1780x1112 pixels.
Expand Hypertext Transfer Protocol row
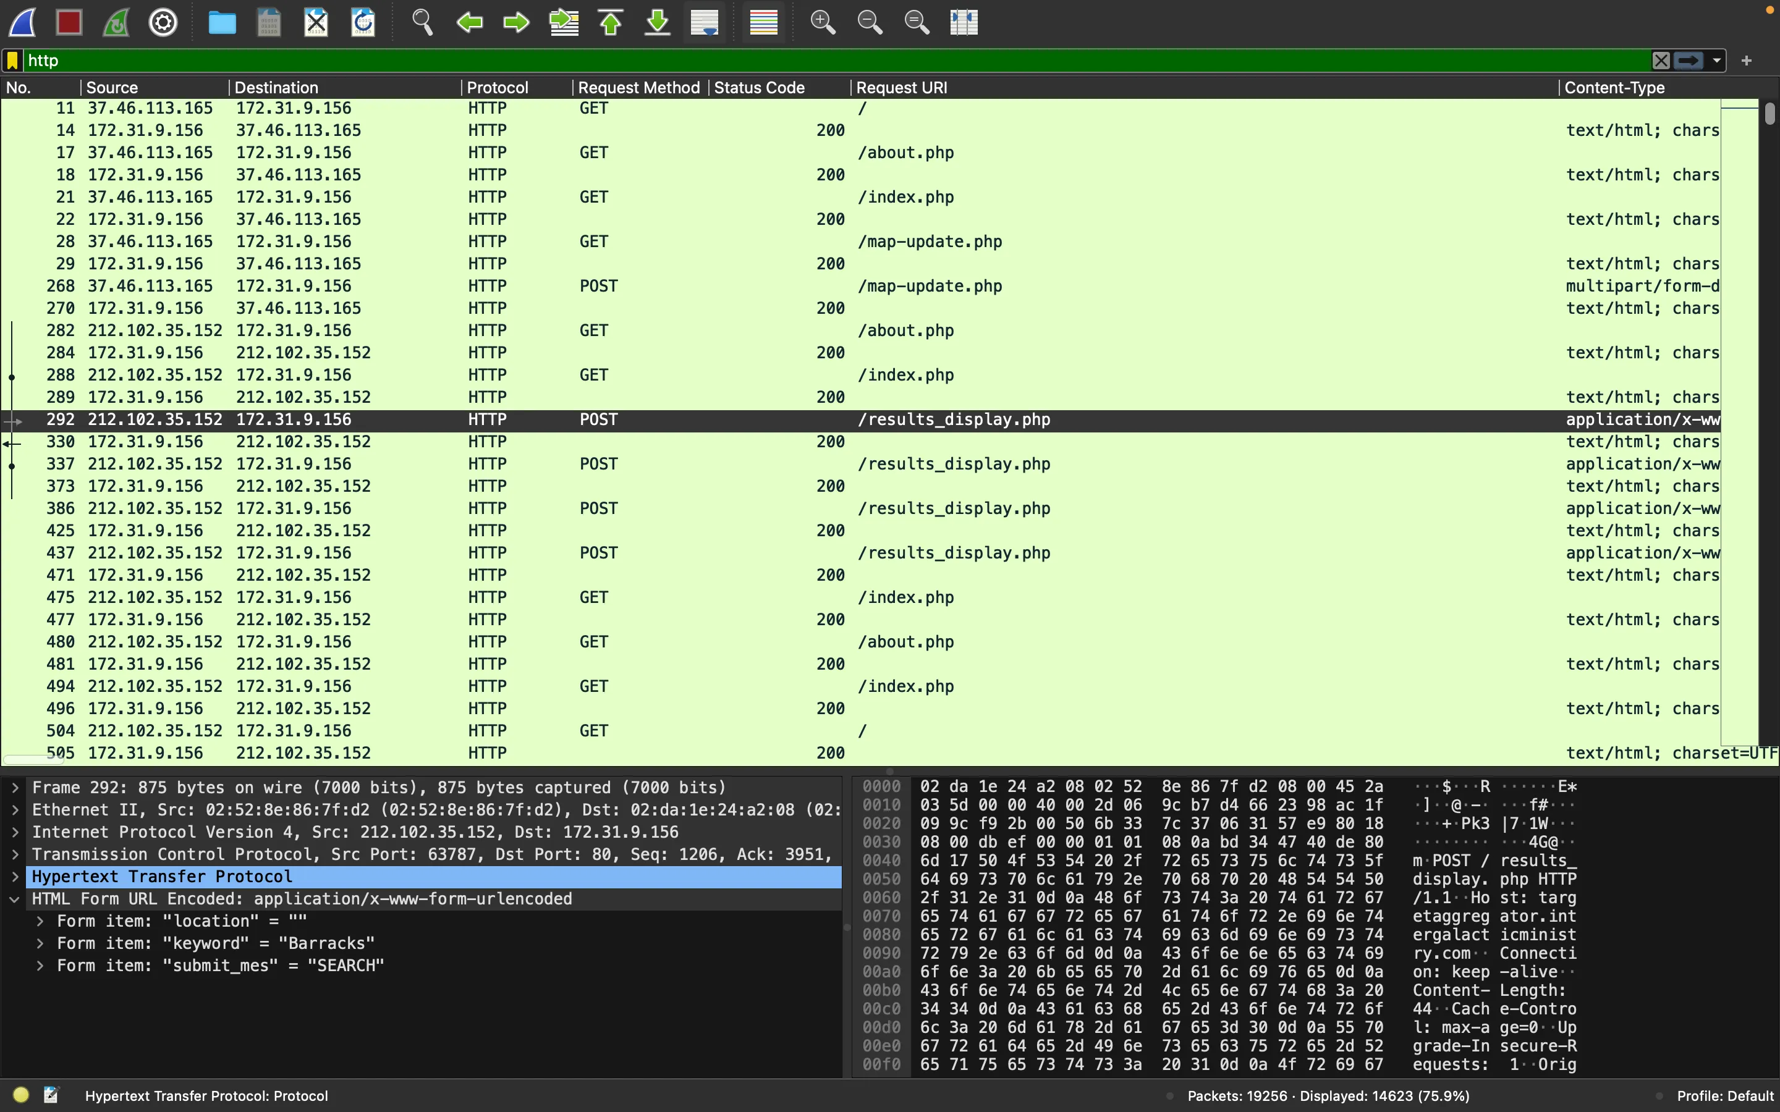coord(15,877)
